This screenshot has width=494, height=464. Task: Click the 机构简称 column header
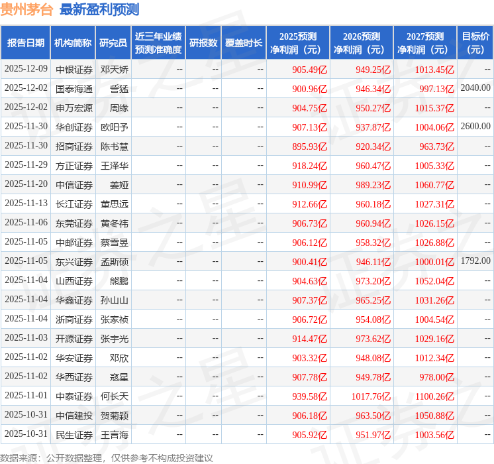click(73, 43)
